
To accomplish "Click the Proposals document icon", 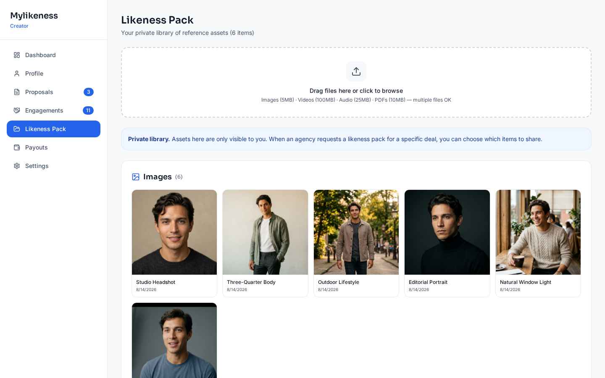I will [x=17, y=92].
